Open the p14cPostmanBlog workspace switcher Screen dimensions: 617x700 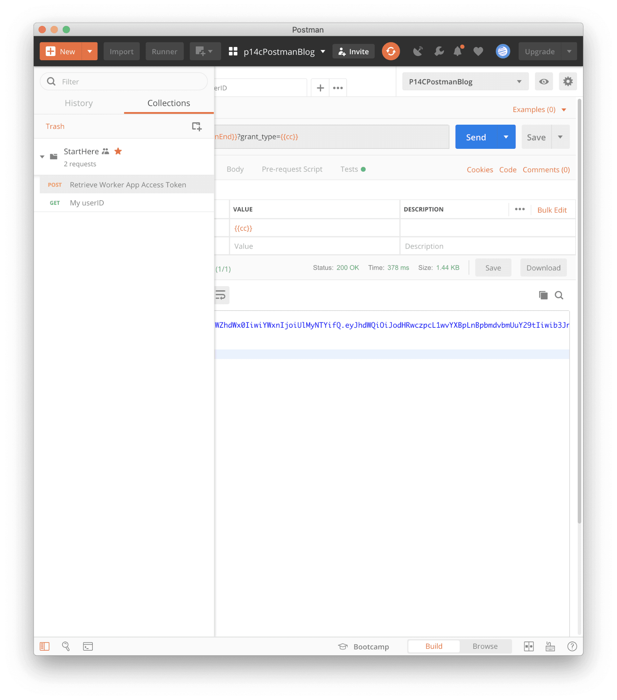[x=277, y=51]
